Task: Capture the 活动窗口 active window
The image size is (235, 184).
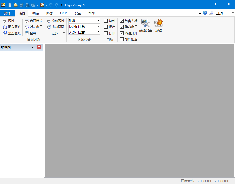Action: [x=34, y=27]
